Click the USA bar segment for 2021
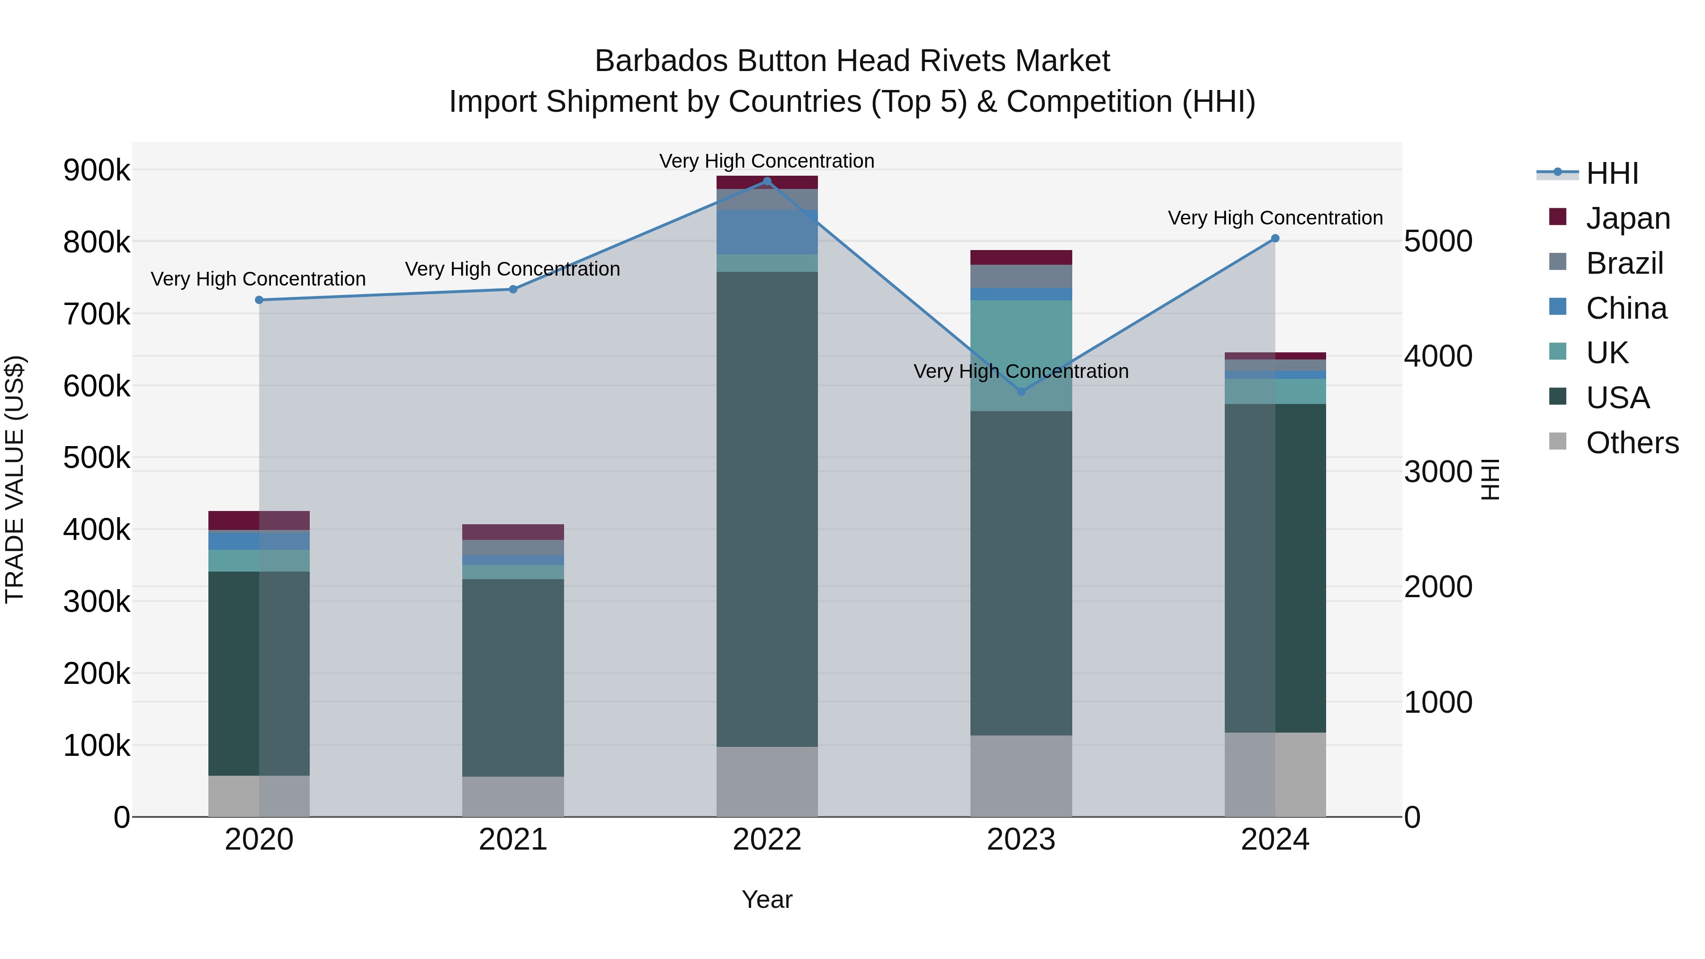 point(513,678)
